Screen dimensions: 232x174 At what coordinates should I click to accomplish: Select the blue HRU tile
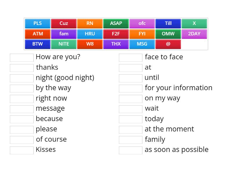(90, 34)
